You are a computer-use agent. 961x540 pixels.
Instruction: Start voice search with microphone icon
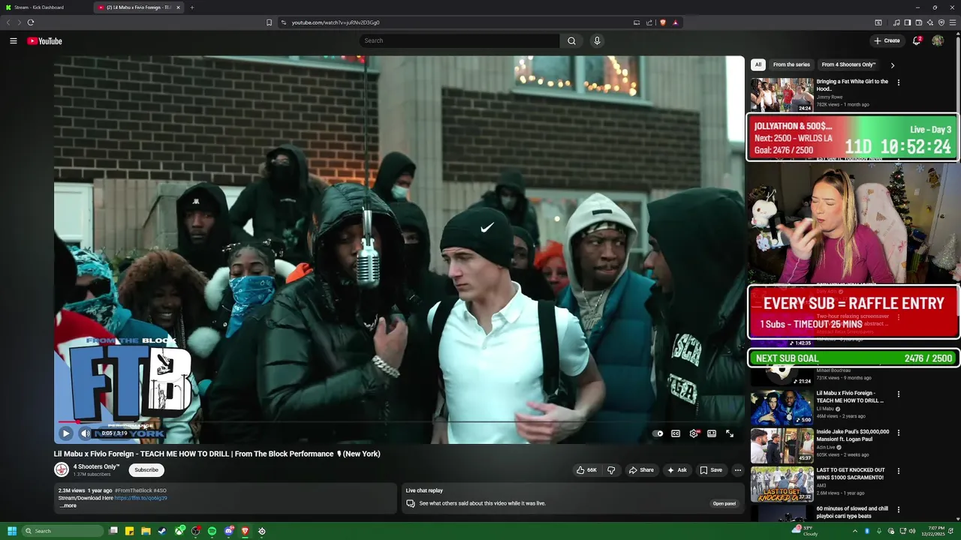(x=597, y=40)
